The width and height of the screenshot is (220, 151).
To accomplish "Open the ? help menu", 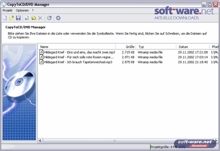I will pyautogui.click(x=33, y=10).
